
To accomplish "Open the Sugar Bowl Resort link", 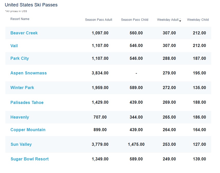I will point(30,159).
